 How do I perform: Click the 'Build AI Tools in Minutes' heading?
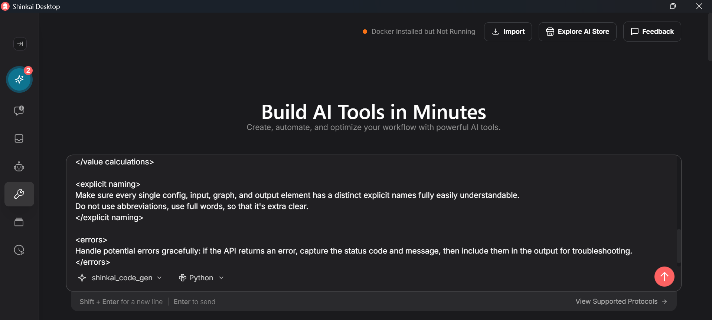pos(373,112)
